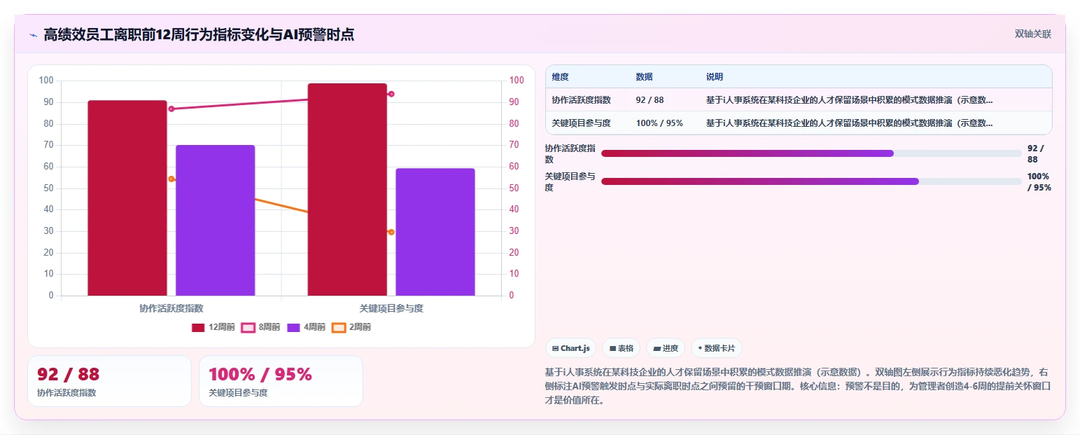Viewport: 1080px width, 435px height.
Task: Click orange line point at 关键项目参与度
Action: click(x=391, y=232)
